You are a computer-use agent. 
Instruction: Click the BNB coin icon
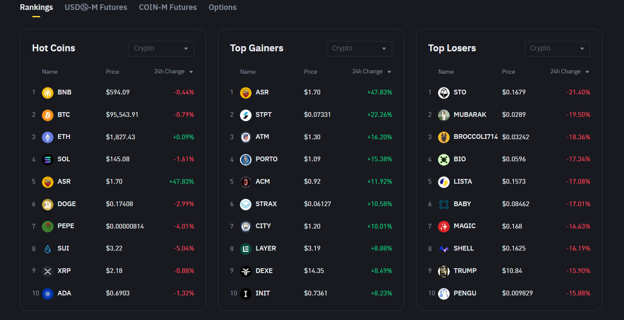47,92
